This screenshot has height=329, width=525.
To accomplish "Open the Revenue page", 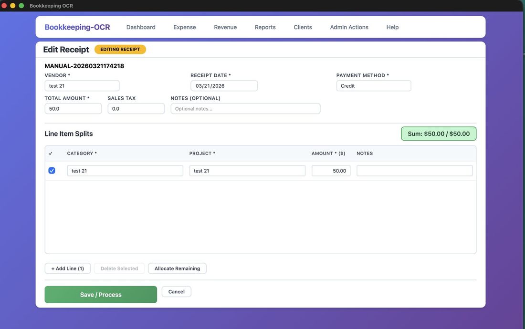I will pyautogui.click(x=225, y=27).
